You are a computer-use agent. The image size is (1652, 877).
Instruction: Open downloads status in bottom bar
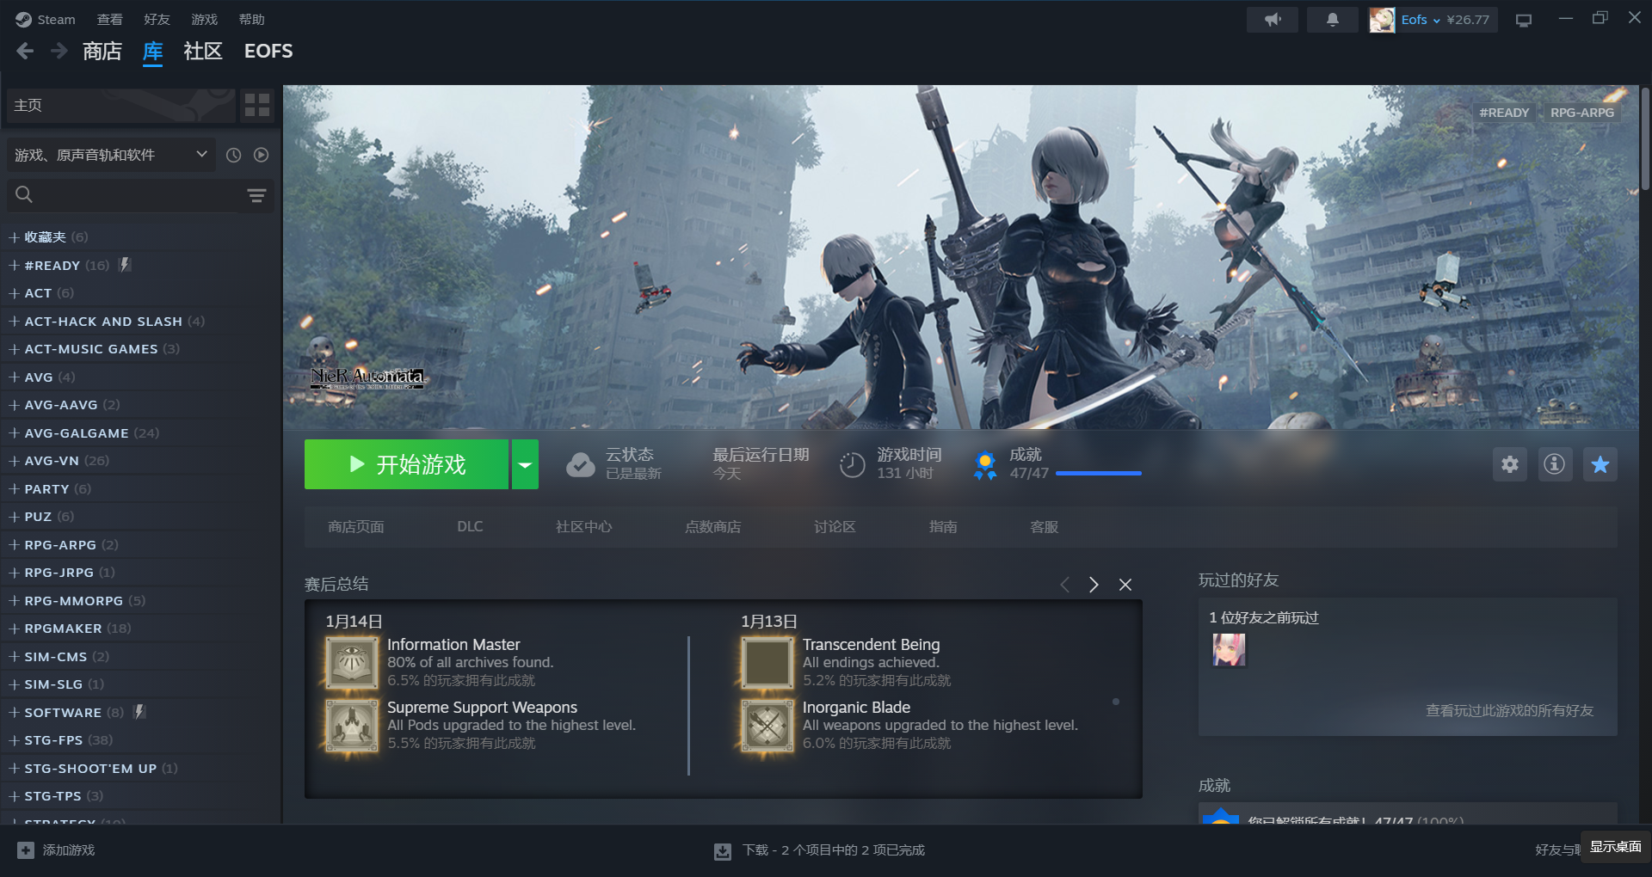click(819, 849)
